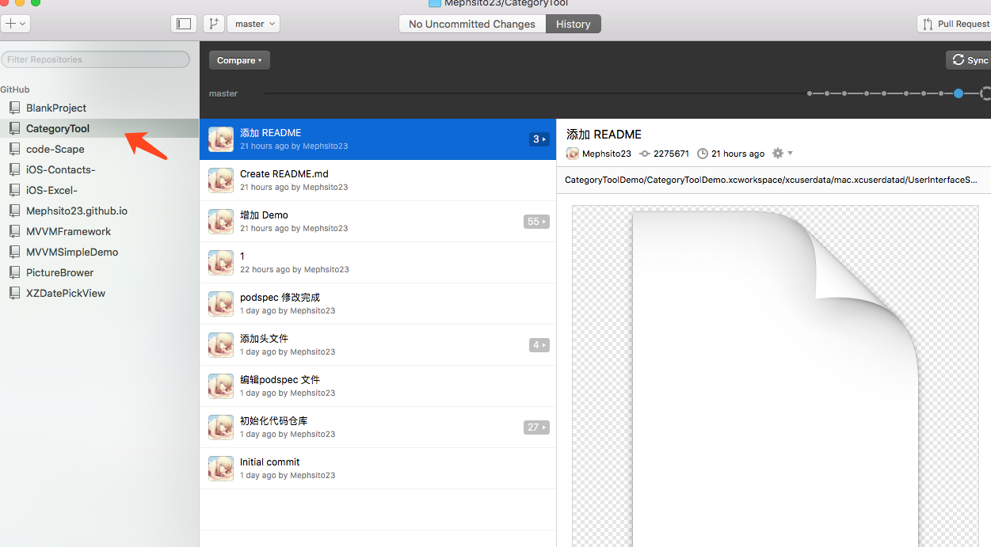Toggle the repository sidebar panel icon
991x547 pixels.
point(184,24)
